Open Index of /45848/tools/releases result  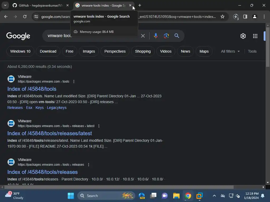[42, 172]
